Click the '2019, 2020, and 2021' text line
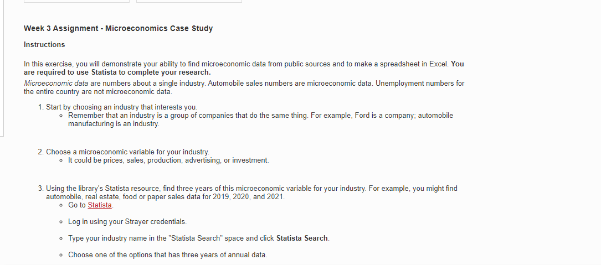601x265 pixels. pos(166,196)
